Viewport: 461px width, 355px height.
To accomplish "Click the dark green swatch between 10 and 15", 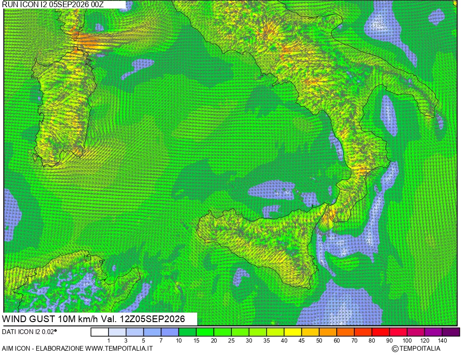I will pyautogui.click(x=188, y=332).
